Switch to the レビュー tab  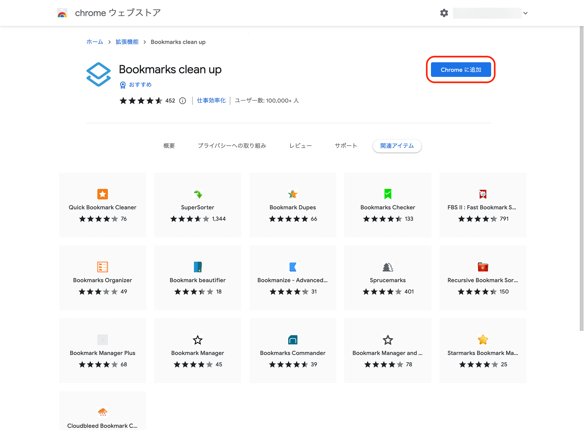click(x=300, y=146)
